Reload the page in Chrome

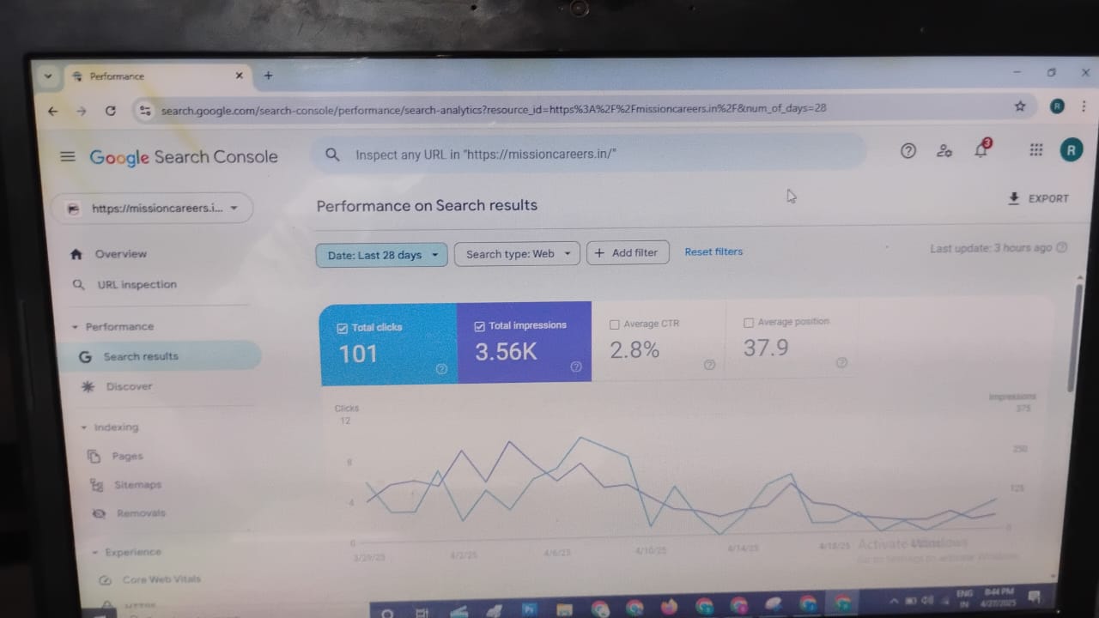[110, 111]
